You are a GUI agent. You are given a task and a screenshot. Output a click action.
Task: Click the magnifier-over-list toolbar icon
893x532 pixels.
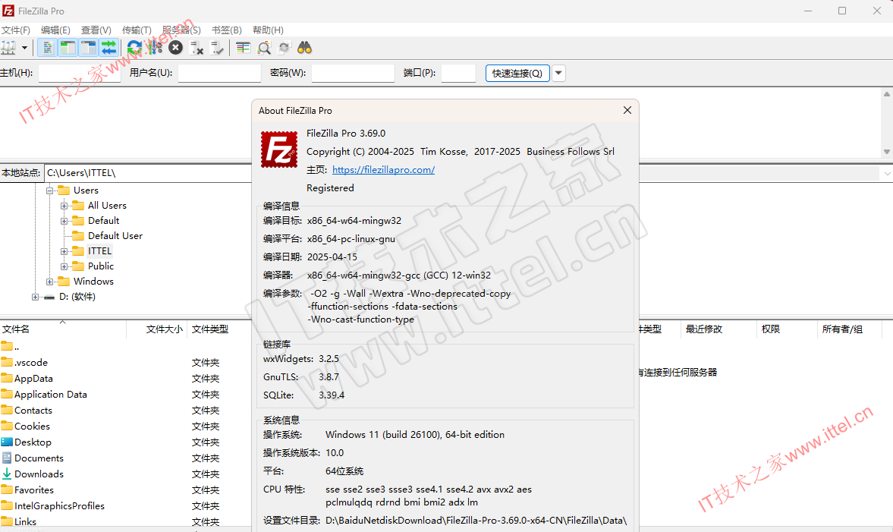264,48
